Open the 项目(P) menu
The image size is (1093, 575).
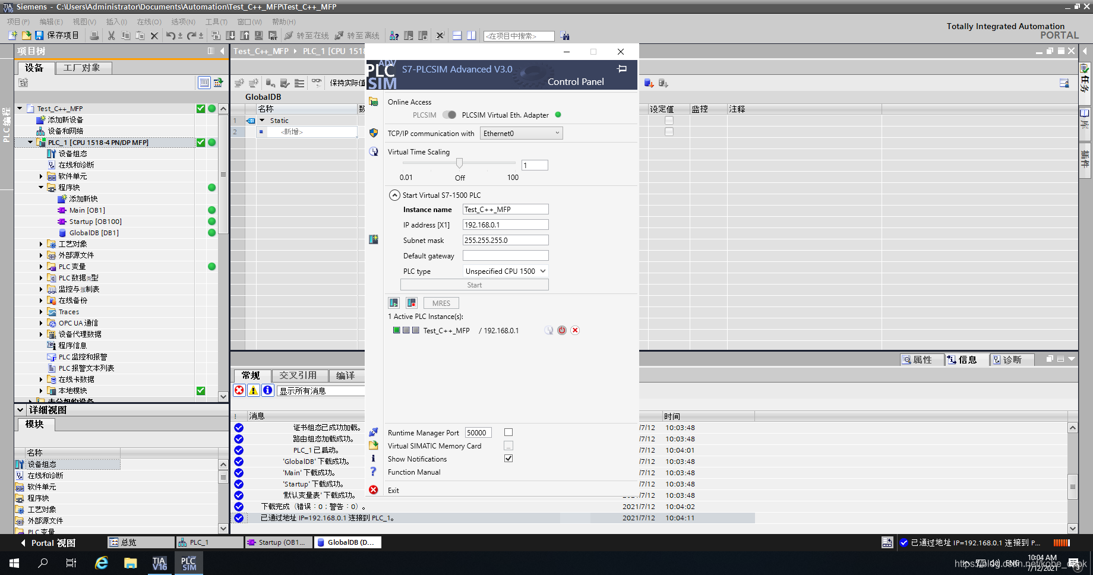point(18,21)
